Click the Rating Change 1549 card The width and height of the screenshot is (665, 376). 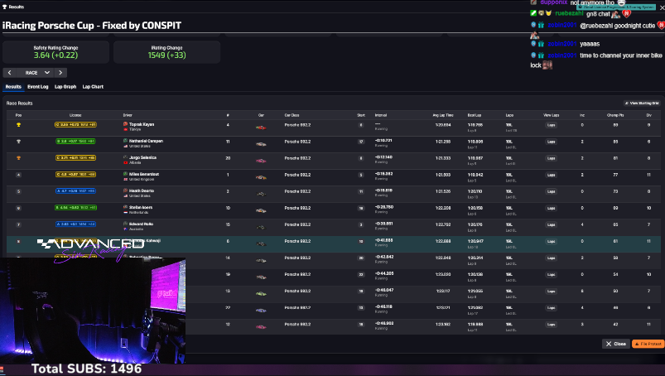(166, 52)
